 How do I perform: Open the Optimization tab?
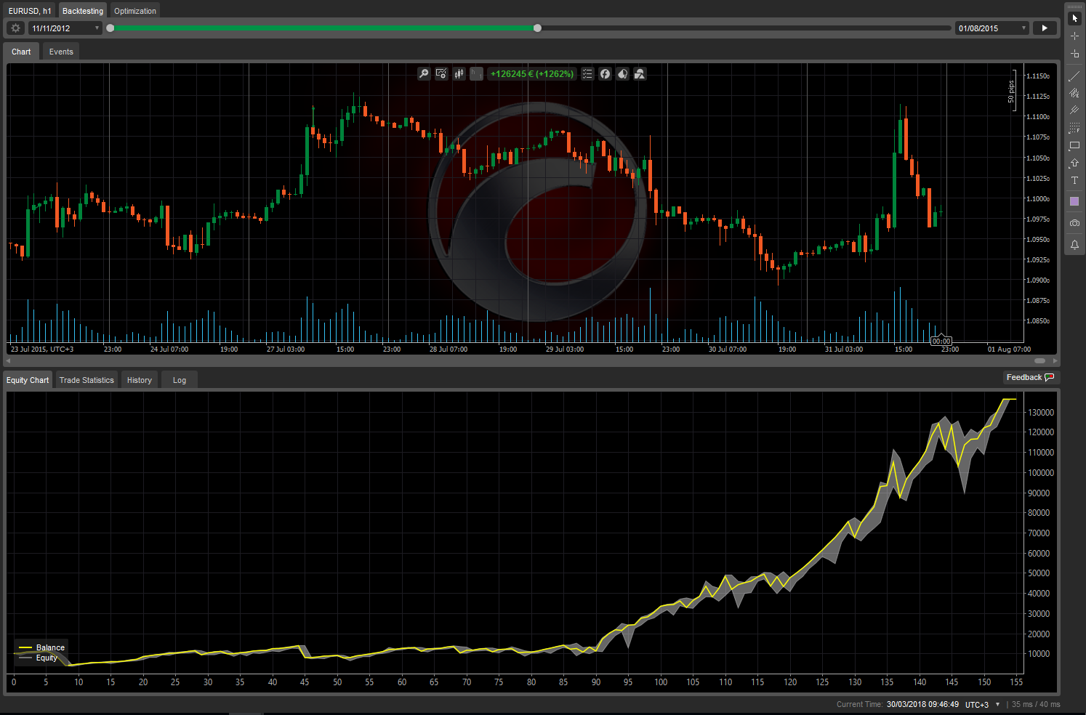(x=135, y=11)
